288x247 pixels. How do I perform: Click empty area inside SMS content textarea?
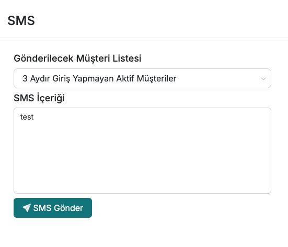click(x=142, y=156)
